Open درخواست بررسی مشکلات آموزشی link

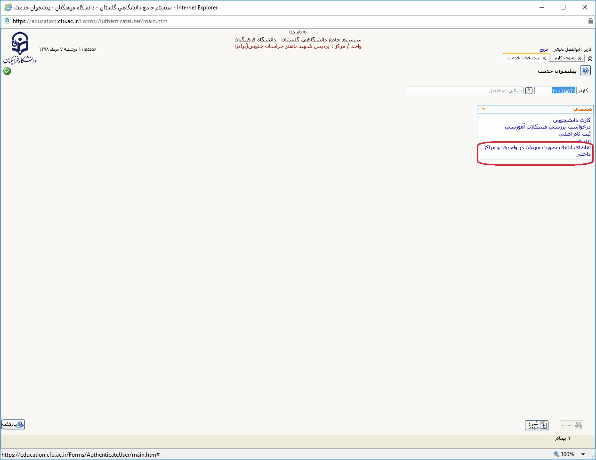pos(548,127)
